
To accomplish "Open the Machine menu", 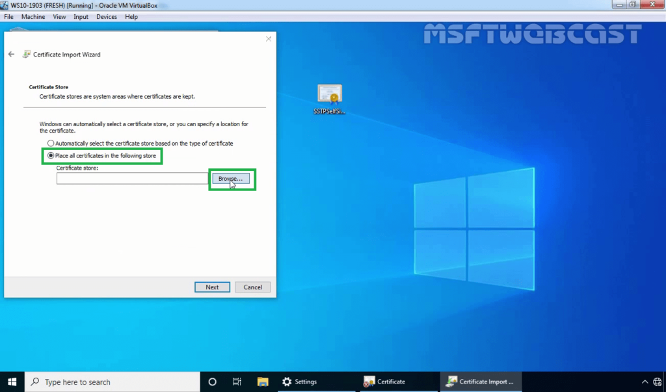I will (x=33, y=16).
